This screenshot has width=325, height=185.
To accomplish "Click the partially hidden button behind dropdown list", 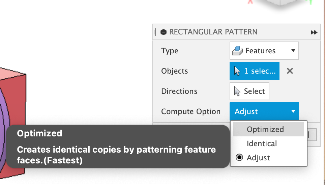I will point(312,135).
